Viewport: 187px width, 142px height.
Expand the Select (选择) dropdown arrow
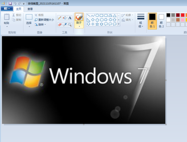(x=29, y=27)
